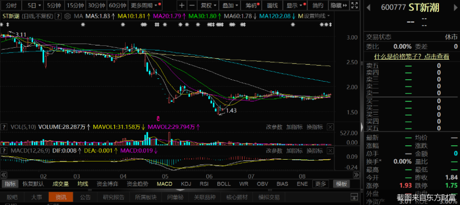Toggle 简约 simple view mode
This screenshot has height=205, width=460.
[318, 5]
